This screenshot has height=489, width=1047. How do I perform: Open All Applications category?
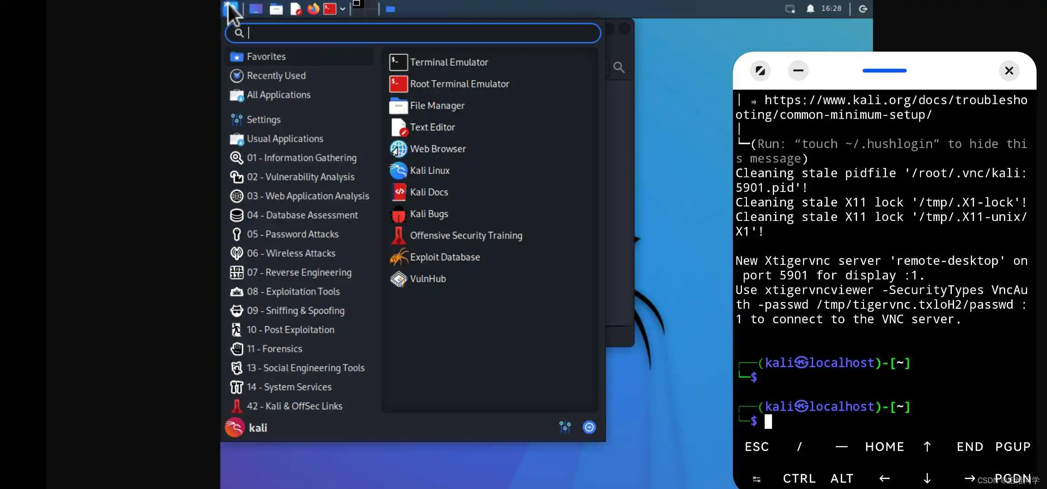point(278,95)
